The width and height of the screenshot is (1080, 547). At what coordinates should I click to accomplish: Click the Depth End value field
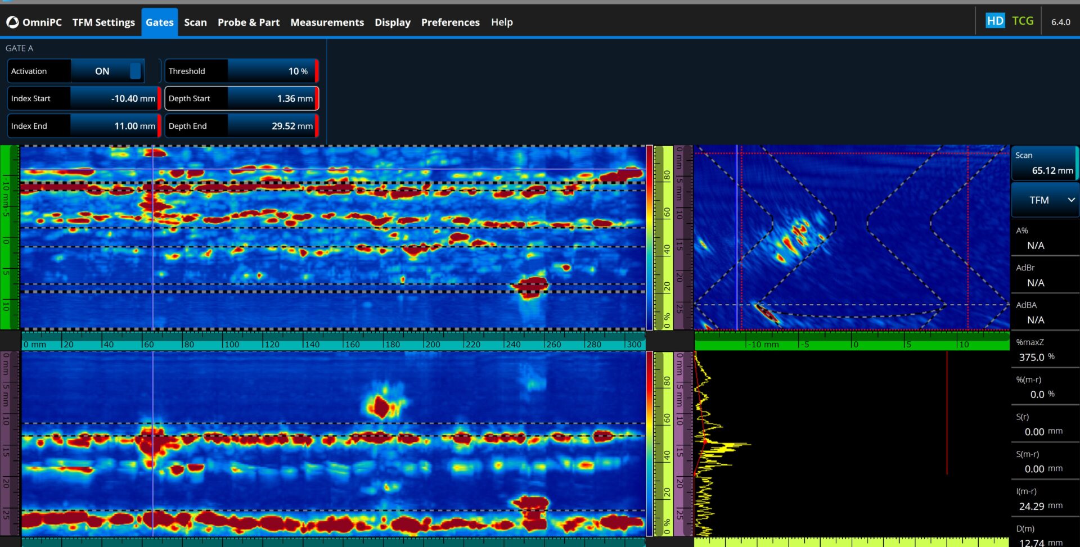[271, 126]
